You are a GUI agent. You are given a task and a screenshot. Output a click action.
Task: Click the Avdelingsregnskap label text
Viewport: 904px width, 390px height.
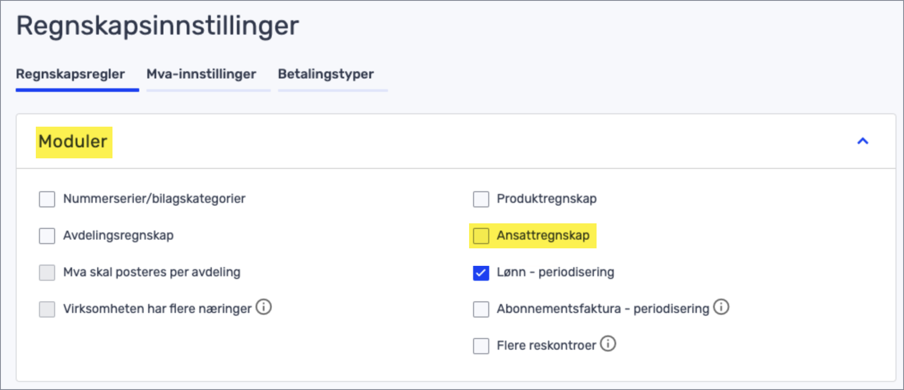point(118,235)
